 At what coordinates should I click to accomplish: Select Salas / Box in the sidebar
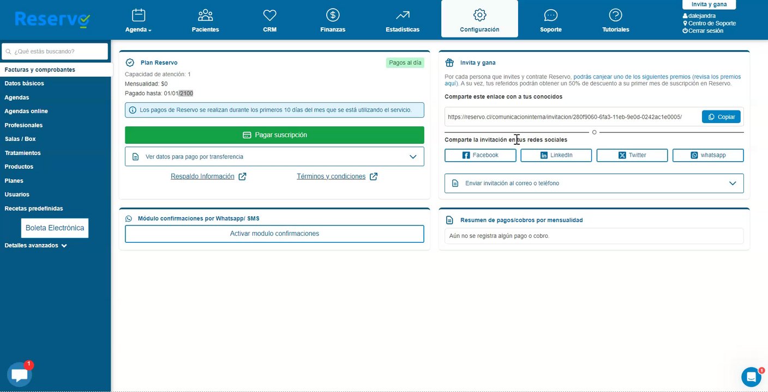tap(20, 139)
